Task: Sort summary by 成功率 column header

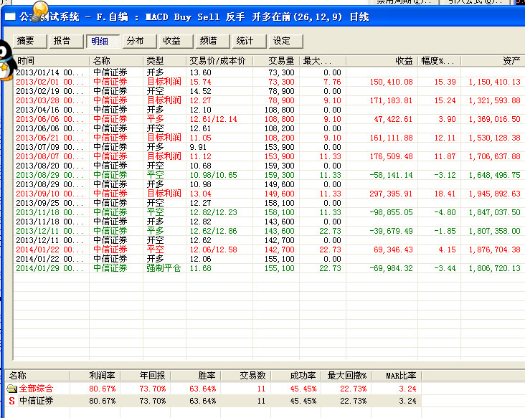Action: click(x=296, y=376)
